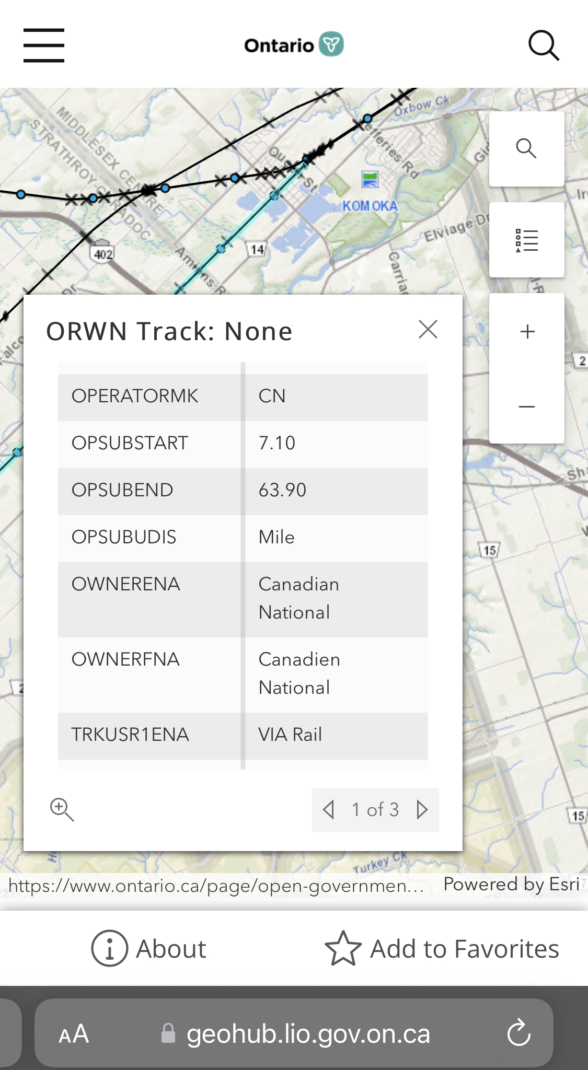Open the hamburger navigation menu
The height and width of the screenshot is (1070, 588).
[44, 45]
